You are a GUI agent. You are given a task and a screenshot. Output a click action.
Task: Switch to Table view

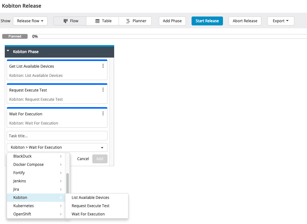click(103, 21)
